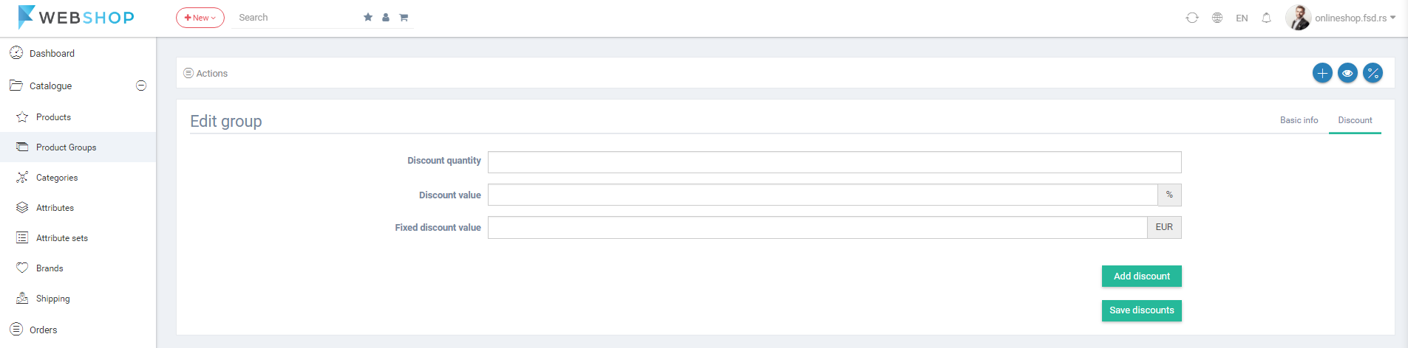
Task: Click the Add discount button
Action: [1141, 276]
